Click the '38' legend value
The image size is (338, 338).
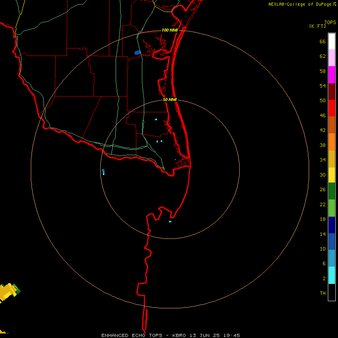[x=323, y=145]
